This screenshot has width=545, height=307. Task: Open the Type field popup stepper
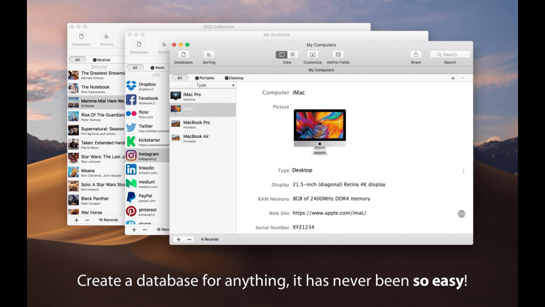464,171
